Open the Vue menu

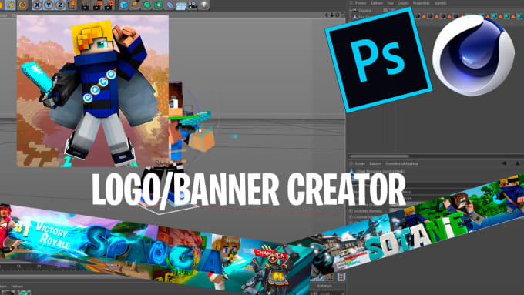(391, 3)
